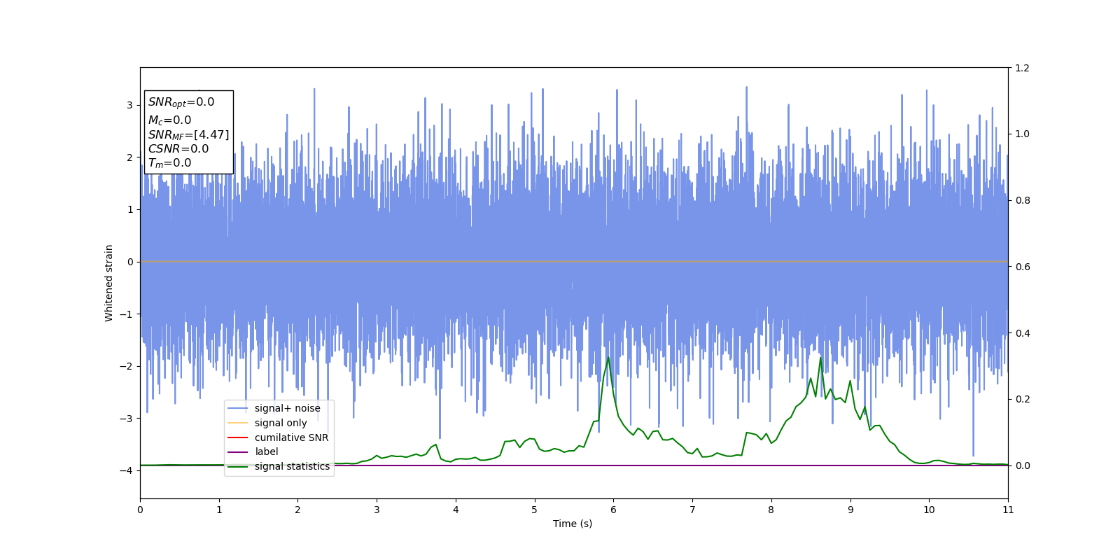This screenshot has height=560, width=1120.
Task: Click x-axis tick label 3
Action: pyautogui.click(x=377, y=510)
